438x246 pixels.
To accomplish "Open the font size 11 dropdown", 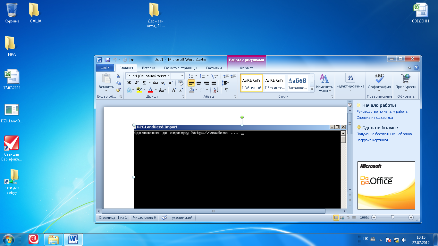I will [x=182, y=76].
